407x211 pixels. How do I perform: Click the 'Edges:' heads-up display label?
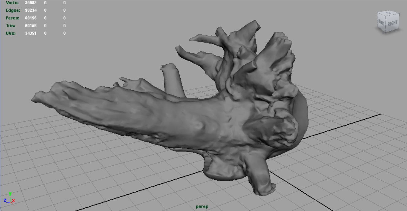[x=13, y=10]
